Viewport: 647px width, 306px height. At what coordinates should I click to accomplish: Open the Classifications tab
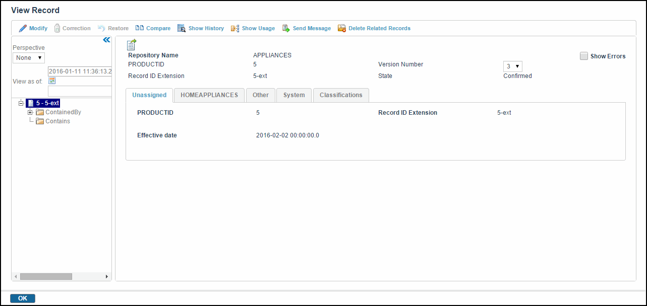[x=341, y=95]
